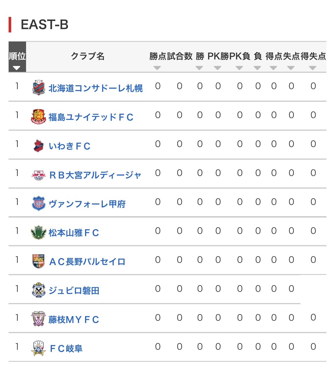Viewport: 335px width, 383px height.
Task: Open 北海道コンサドーレ札幌 team link
Action: pyautogui.click(x=96, y=88)
